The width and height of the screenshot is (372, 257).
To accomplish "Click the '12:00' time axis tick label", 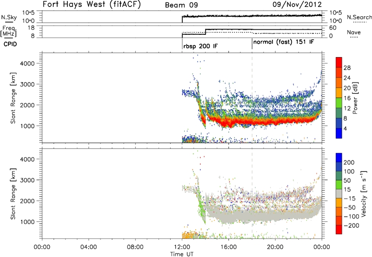I will [x=182, y=247].
